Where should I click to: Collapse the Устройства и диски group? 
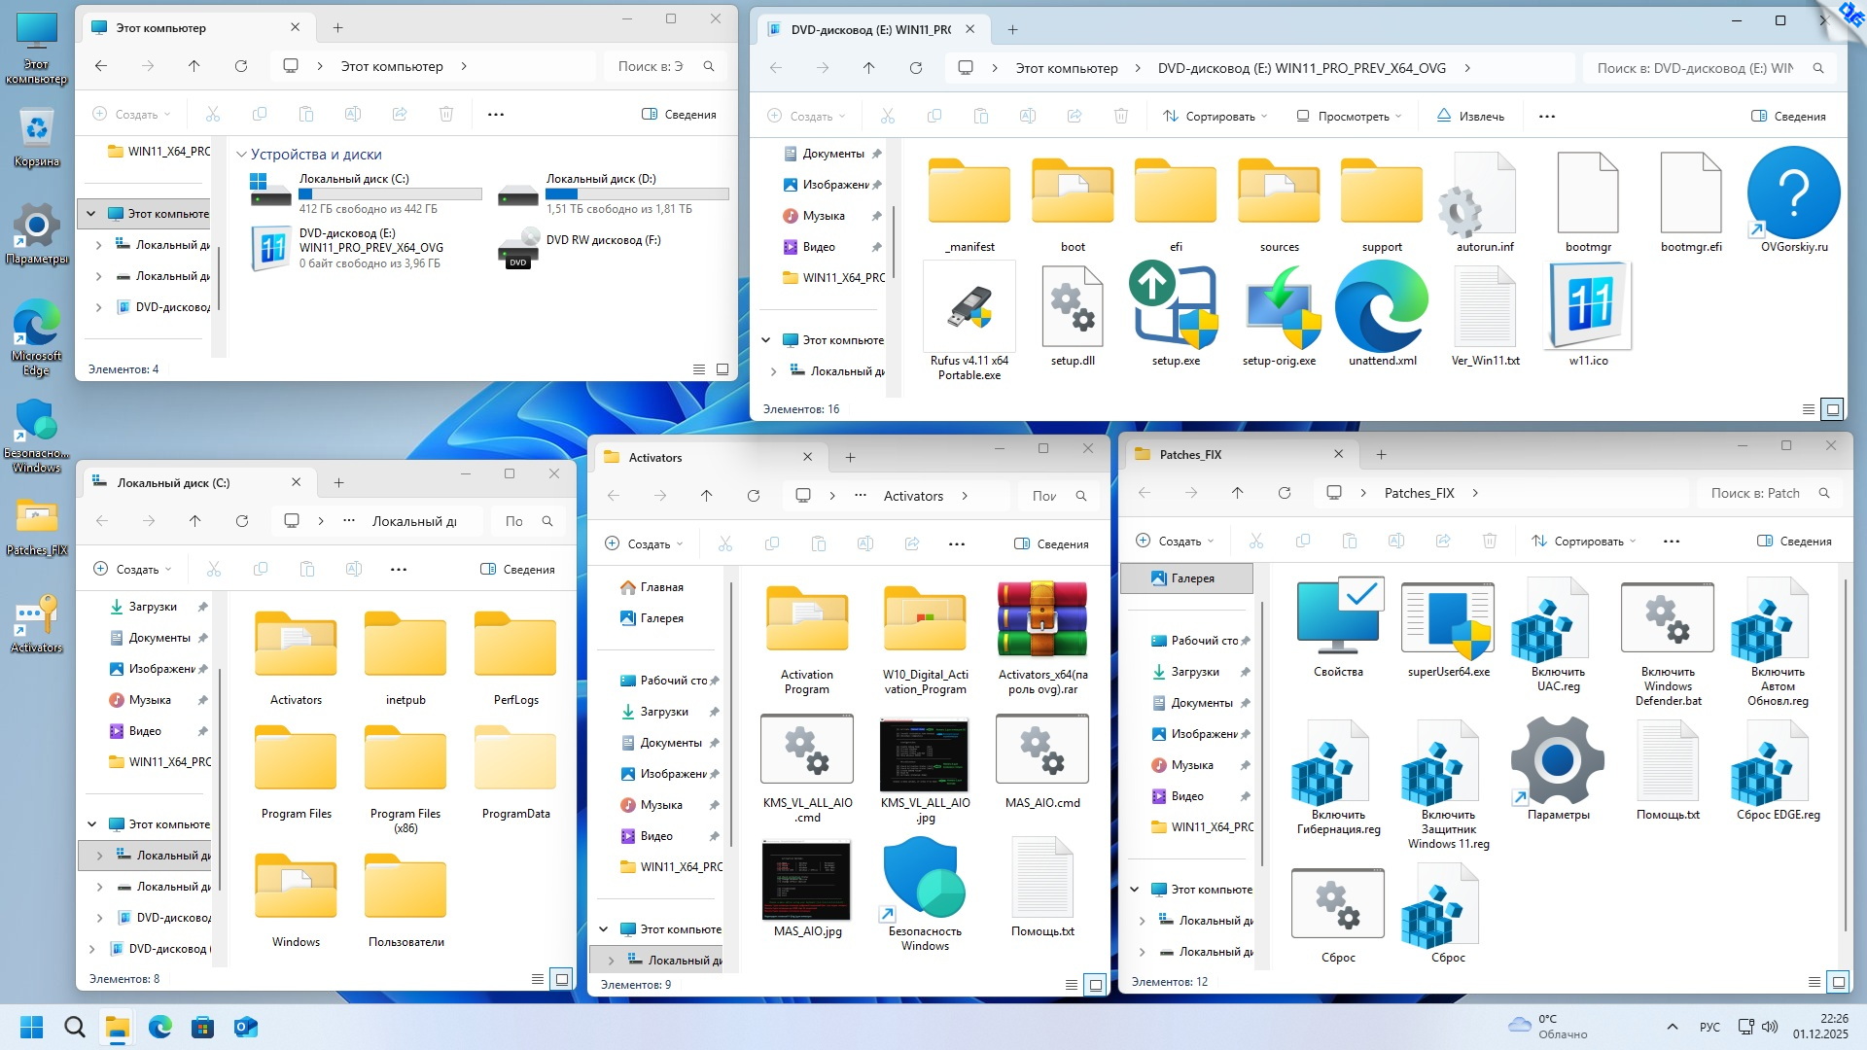click(241, 155)
